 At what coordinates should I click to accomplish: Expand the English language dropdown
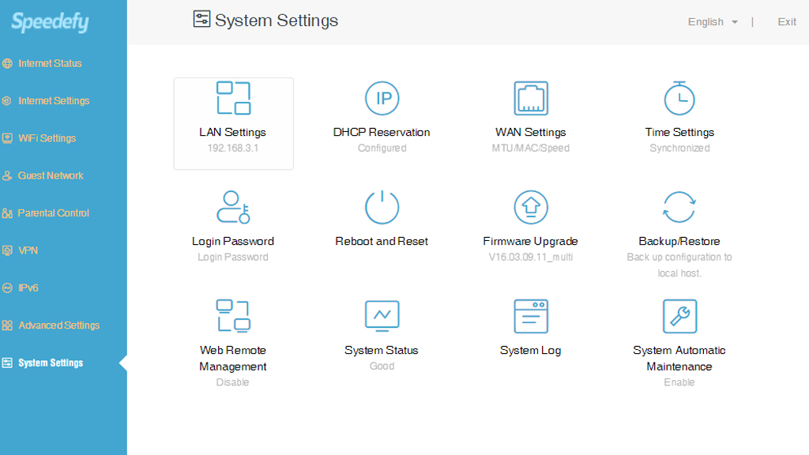[713, 21]
